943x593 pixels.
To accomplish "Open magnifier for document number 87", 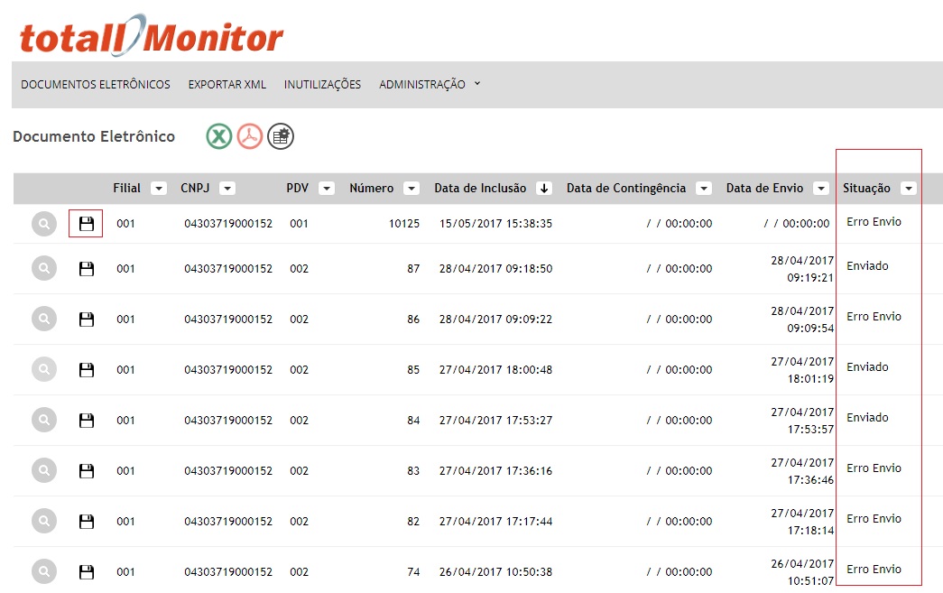I will 44,268.
